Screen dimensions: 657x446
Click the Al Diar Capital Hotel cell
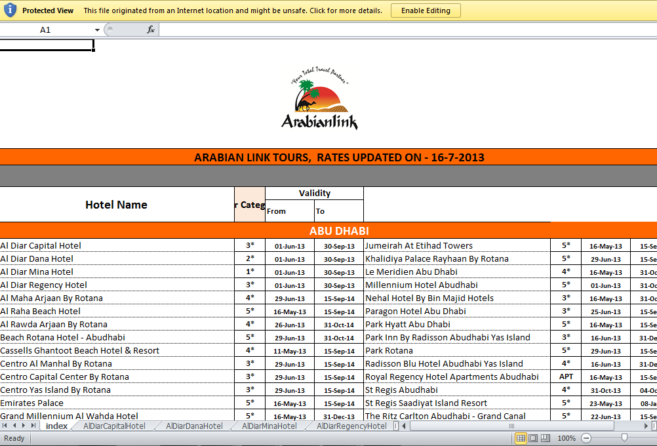[x=117, y=246]
